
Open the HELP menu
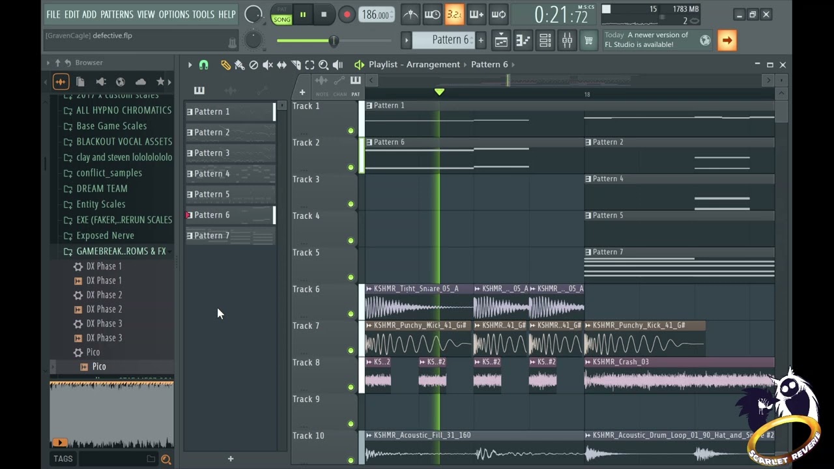[x=227, y=14]
